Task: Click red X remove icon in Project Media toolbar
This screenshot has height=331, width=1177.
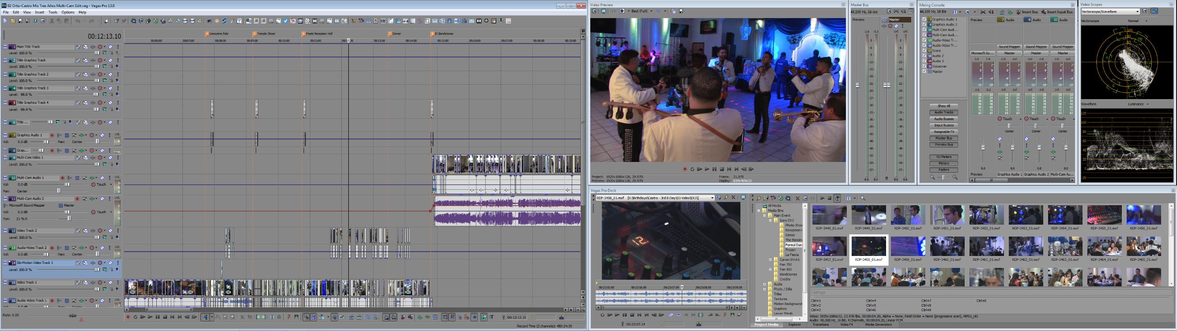Action: [x=798, y=198]
